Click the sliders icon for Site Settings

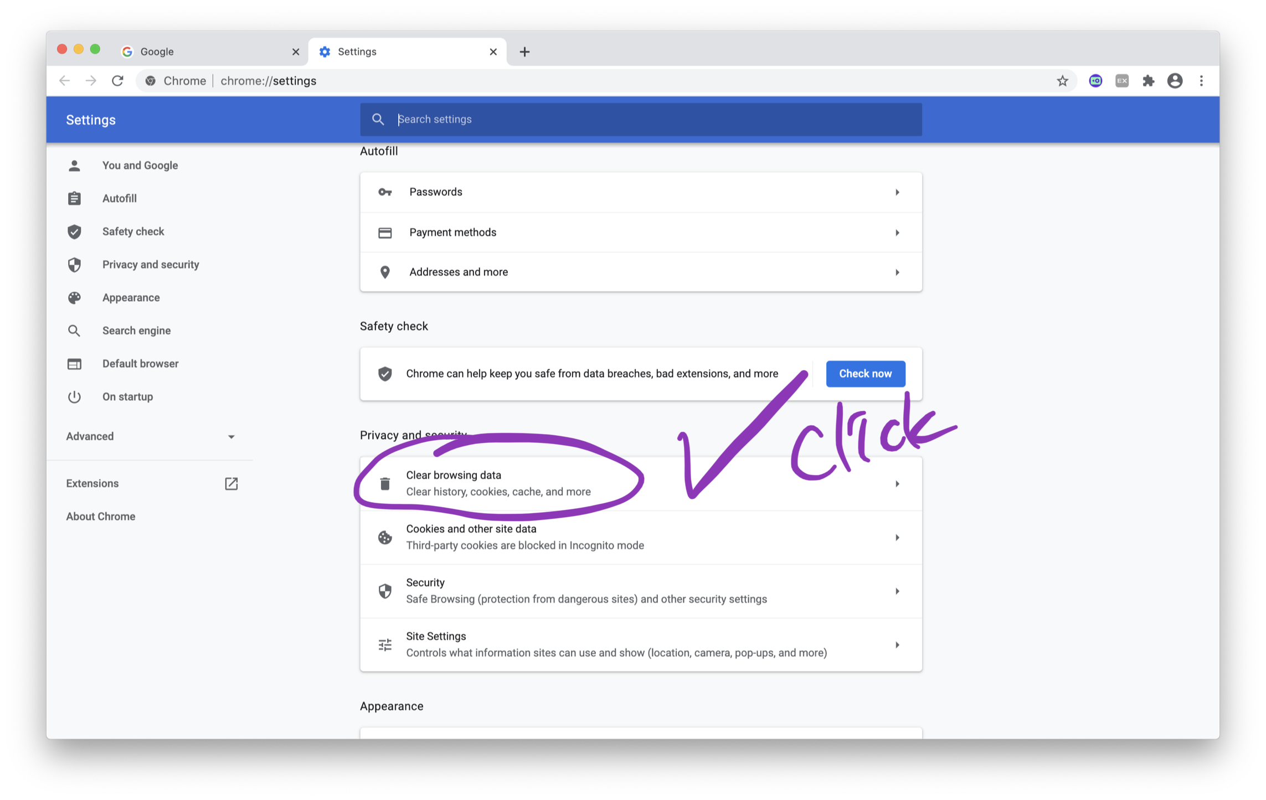pyautogui.click(x=384, y=644)
